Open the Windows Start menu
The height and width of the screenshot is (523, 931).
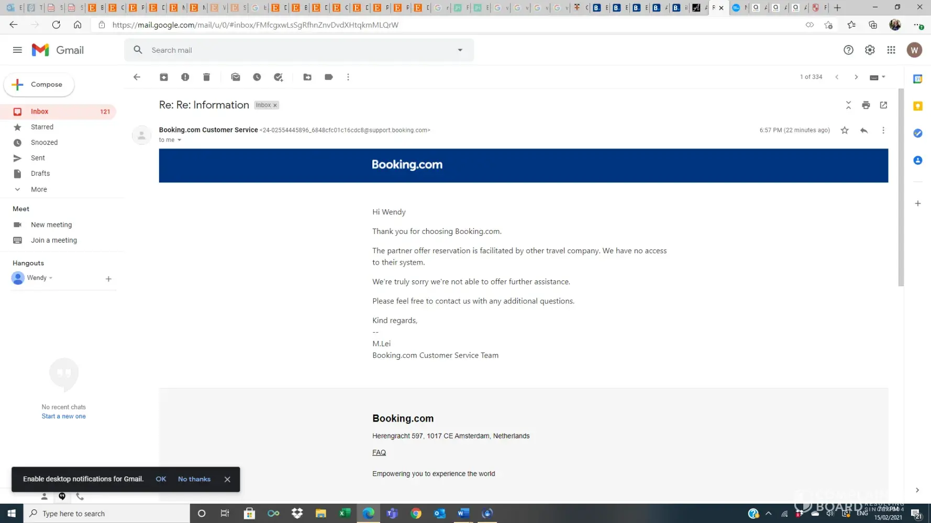click(12, 514)
